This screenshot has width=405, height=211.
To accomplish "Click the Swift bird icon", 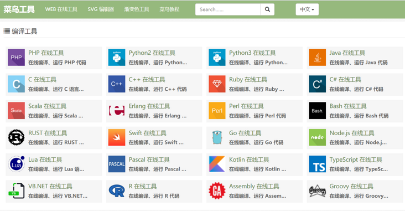I will (x=117, y=137).
